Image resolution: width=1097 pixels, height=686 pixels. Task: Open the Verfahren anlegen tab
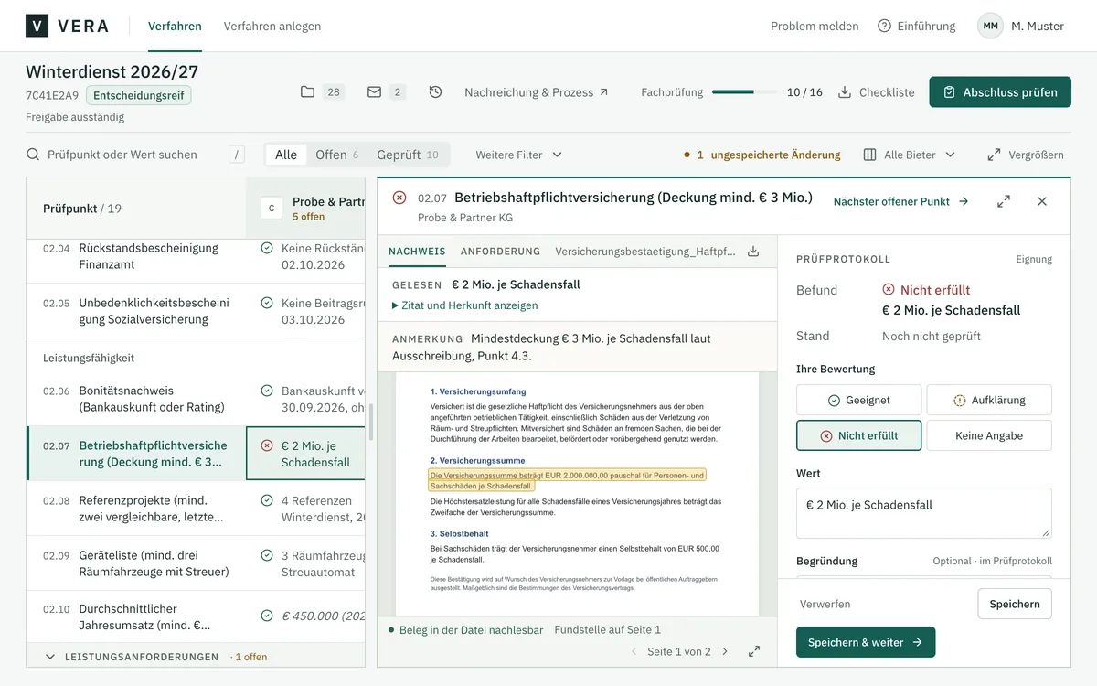click(272, 26)
